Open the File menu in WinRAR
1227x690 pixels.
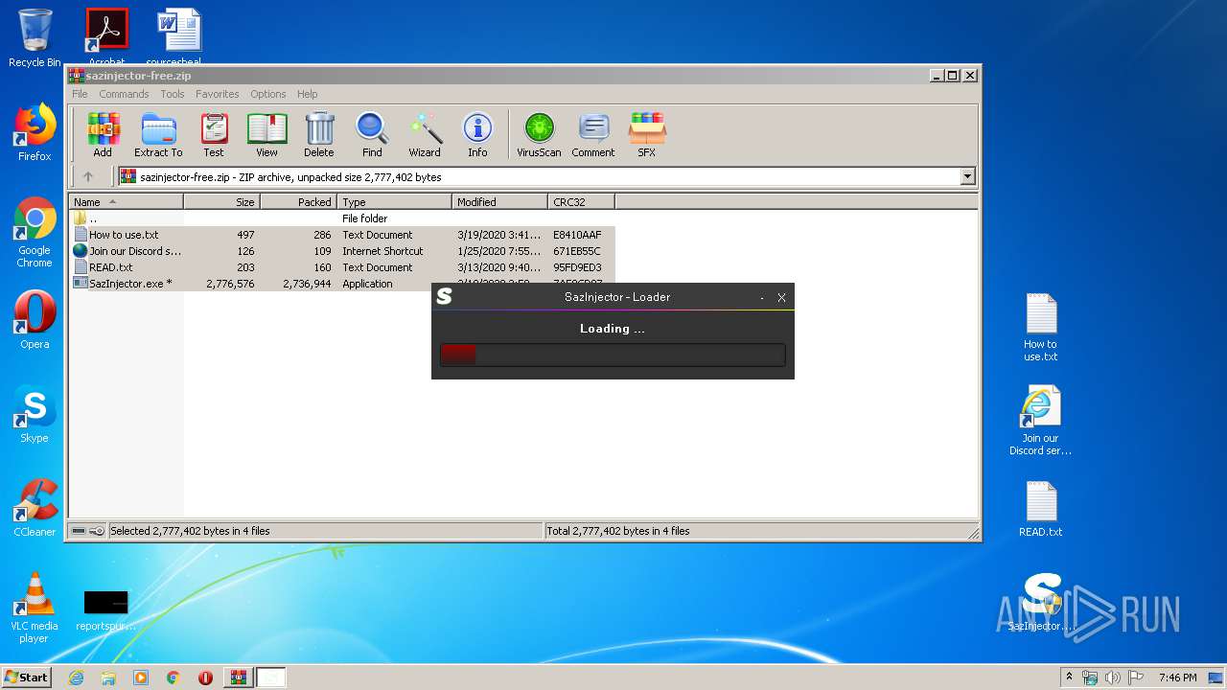point(80,94)
